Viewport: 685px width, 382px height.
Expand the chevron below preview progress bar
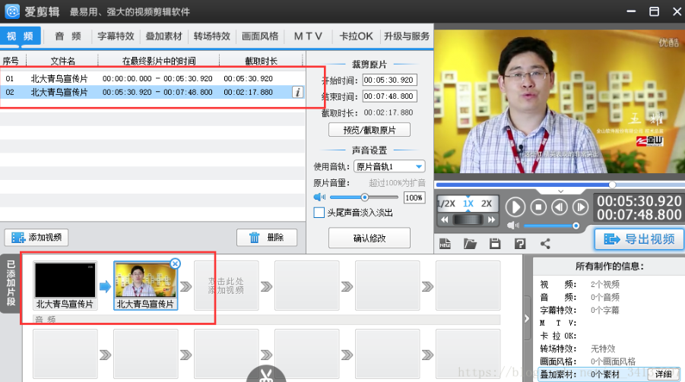[x=560, y=191]
